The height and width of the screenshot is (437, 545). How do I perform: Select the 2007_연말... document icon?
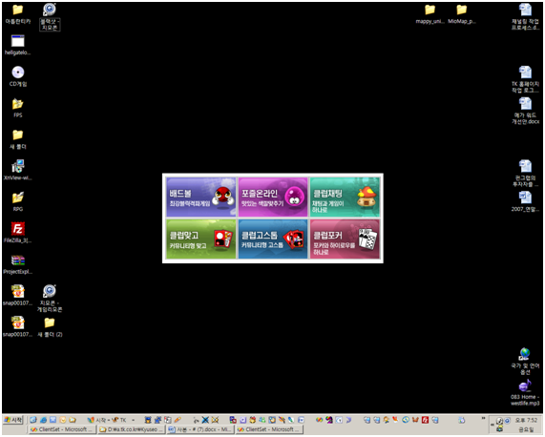pyautogui.click(x=525, y=198)
